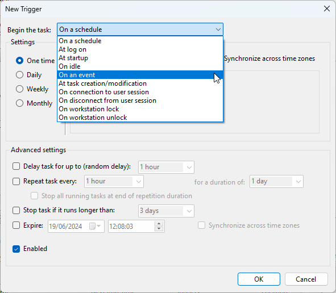Select the Monthly radio button
The image size is (336, 293).
(x=19, y=103)
